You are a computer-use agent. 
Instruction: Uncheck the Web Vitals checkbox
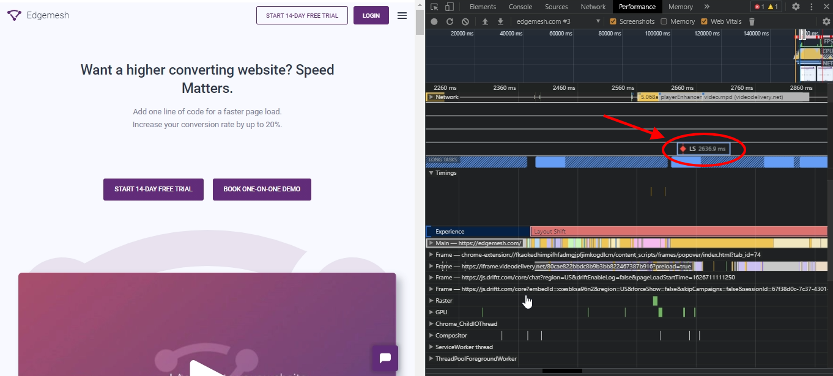click(x=704, y=21)
